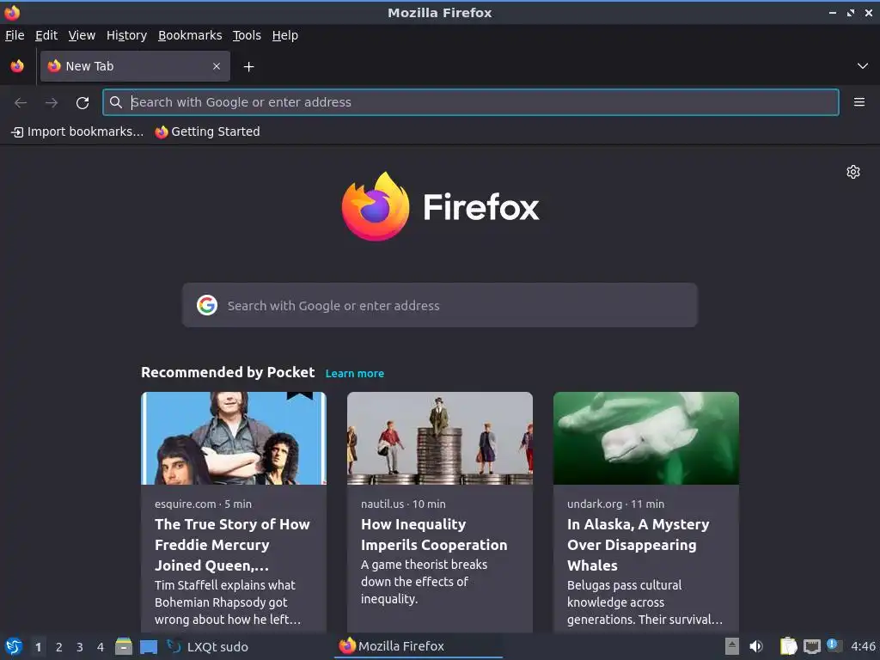Click the Google logo in the search box
This screenshot has height=660, width=880.
pyautogui.click(x=207, y=305)
